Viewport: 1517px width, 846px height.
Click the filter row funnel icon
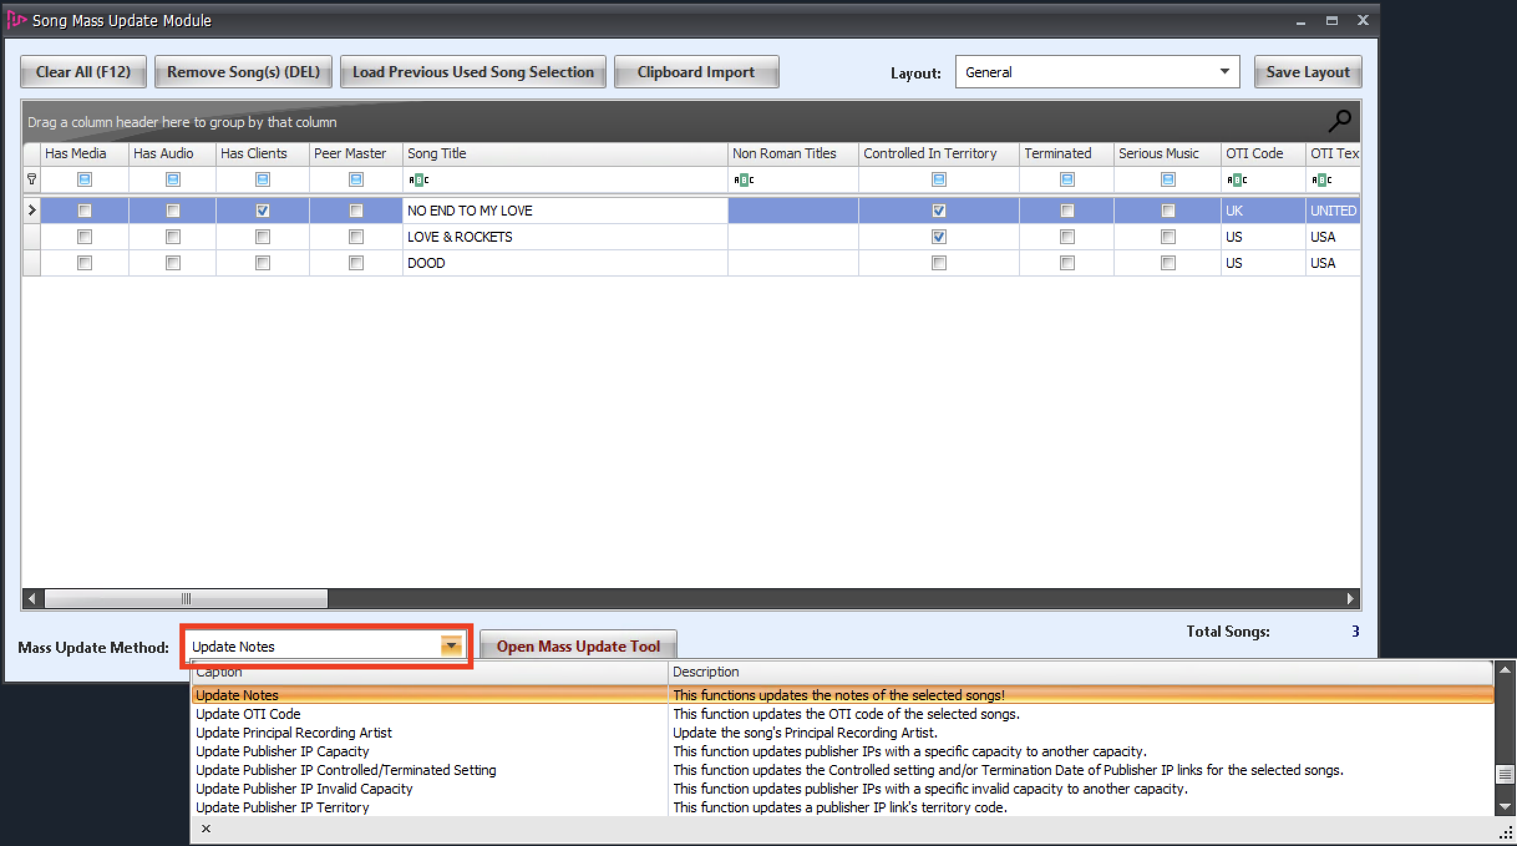(32, 179)
